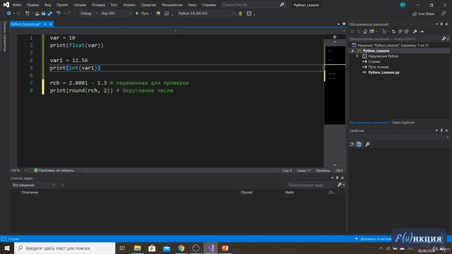The height and width of the screenshot is (254, 452).
Task: Switch to the Team Explorer tab
Action: point(403,122)
